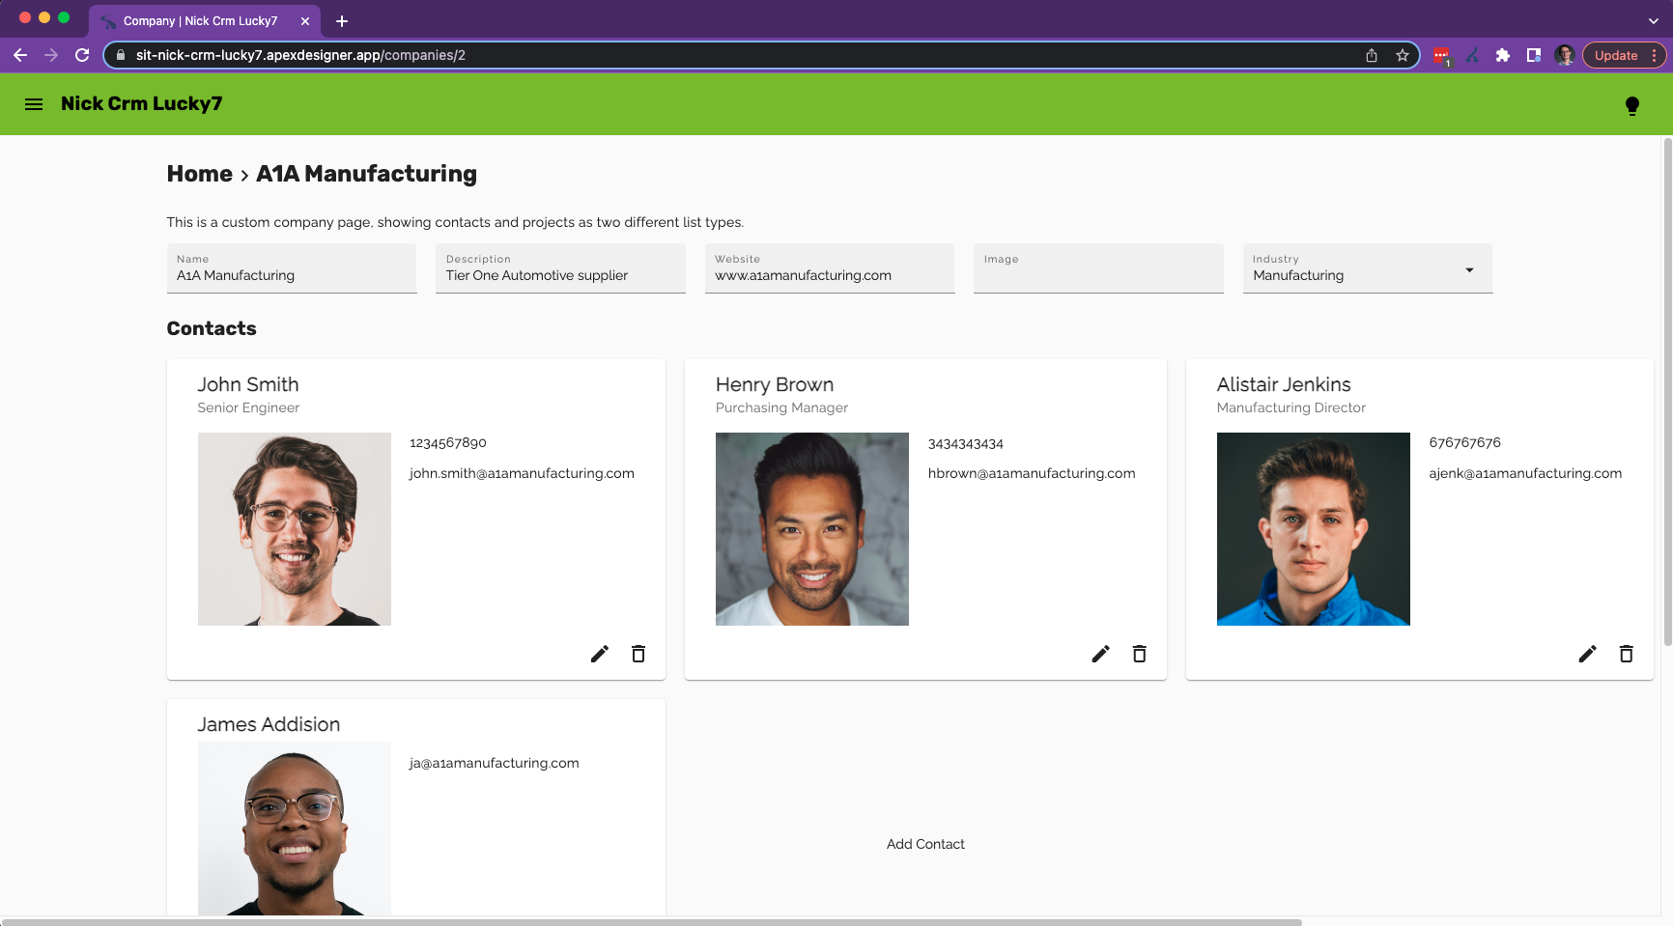
Task: Click the James Addision name heading
Action: (269, 724)
